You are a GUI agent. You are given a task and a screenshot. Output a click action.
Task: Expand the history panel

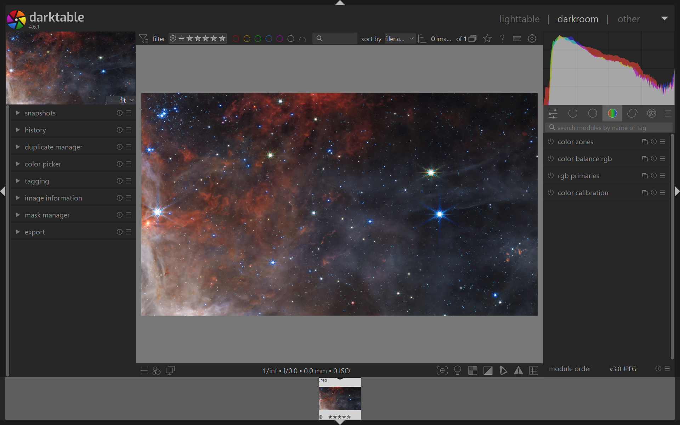tap(35, 130)
